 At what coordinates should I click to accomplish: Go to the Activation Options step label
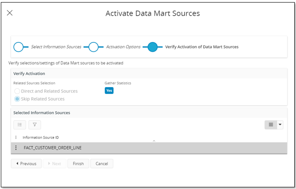click(x=123, y=47)
